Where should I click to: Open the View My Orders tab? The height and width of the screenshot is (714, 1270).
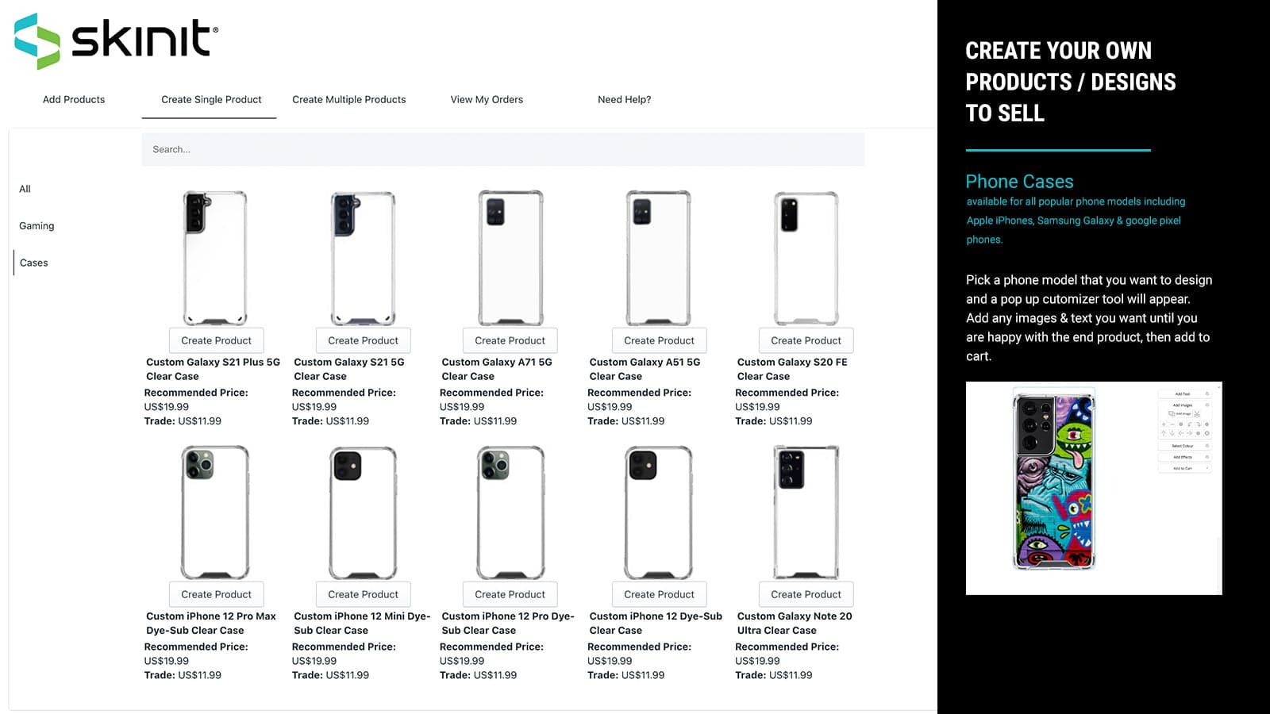(x=487, y=99)
